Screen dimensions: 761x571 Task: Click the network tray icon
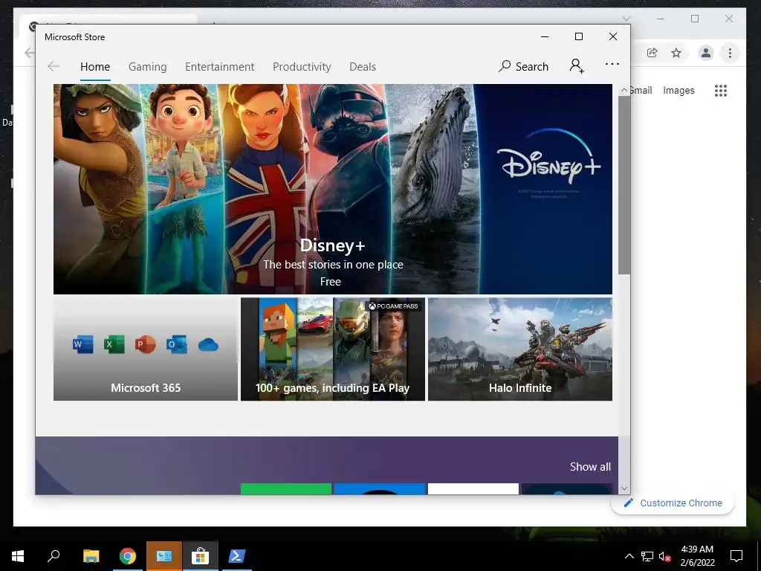pos(647,556)
